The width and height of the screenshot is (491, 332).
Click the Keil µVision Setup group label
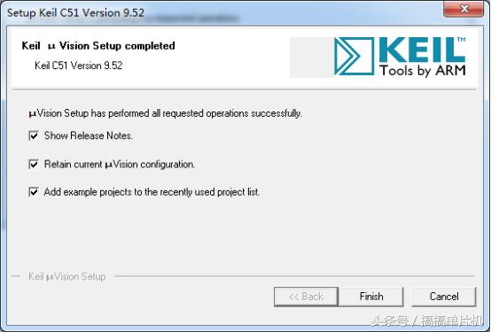tap(67, 276)
